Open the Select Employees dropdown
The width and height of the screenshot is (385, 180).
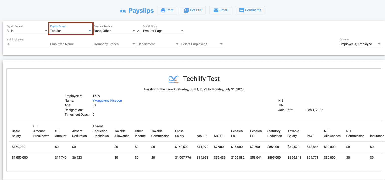[x=221, y=44]
